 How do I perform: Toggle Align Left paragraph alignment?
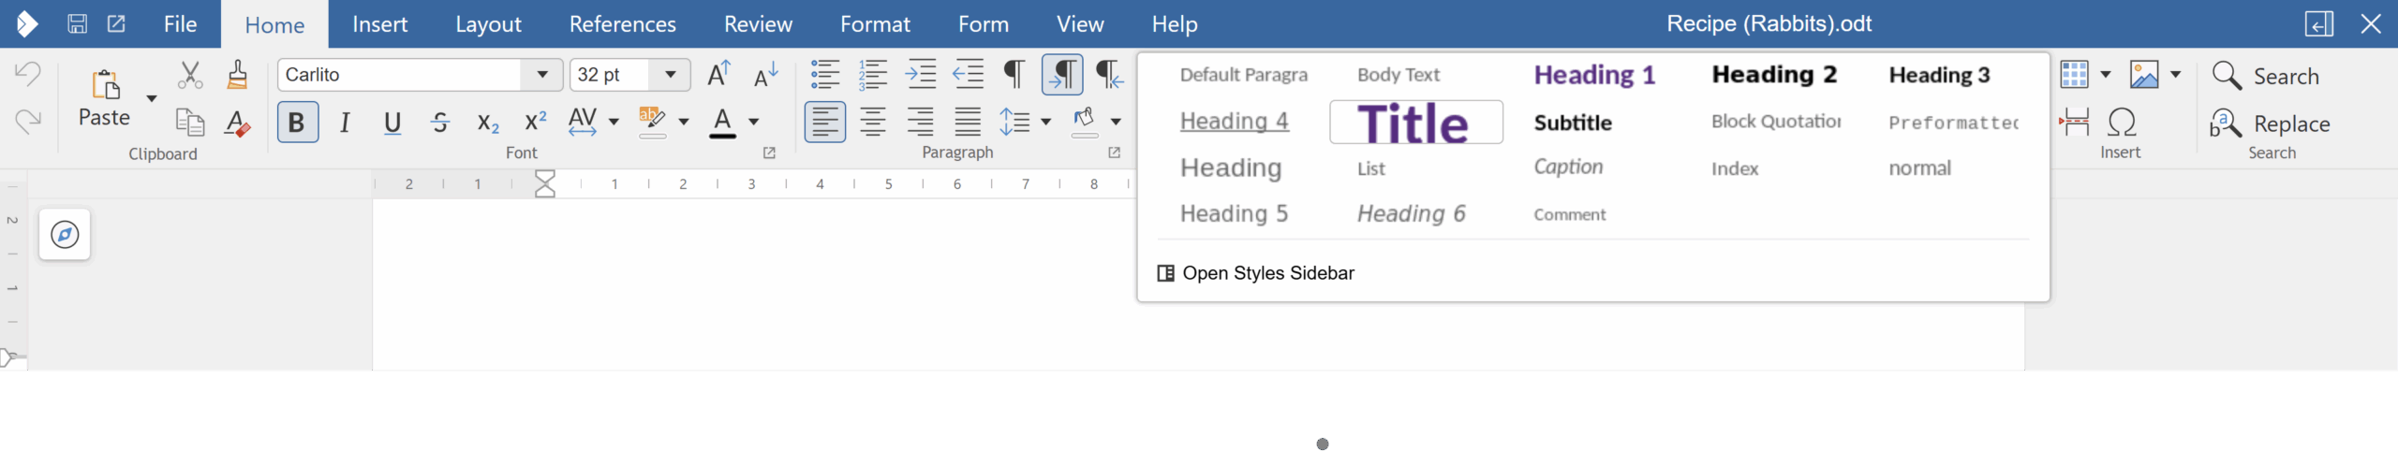pyautogui.click(x=824, y=123)
